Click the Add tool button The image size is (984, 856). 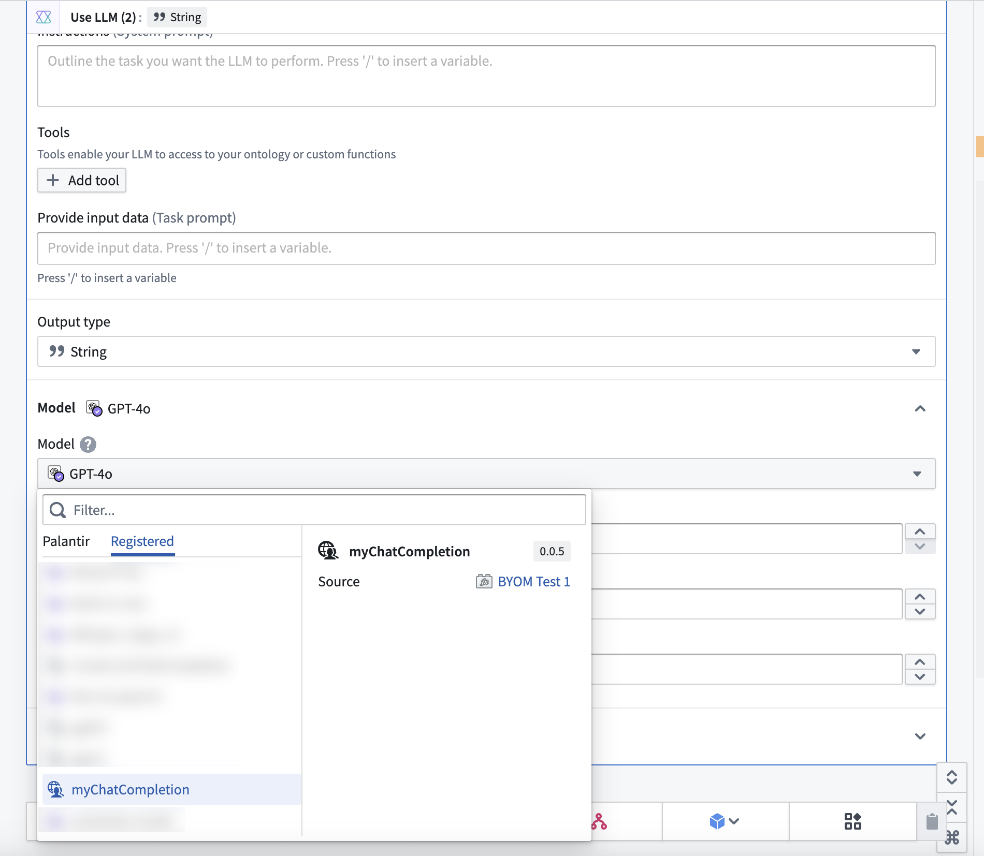82,180
